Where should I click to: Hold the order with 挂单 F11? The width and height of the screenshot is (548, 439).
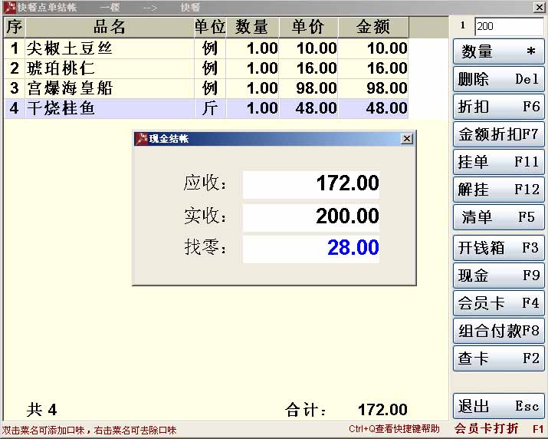pyautogui.click(x=498, y=162)
